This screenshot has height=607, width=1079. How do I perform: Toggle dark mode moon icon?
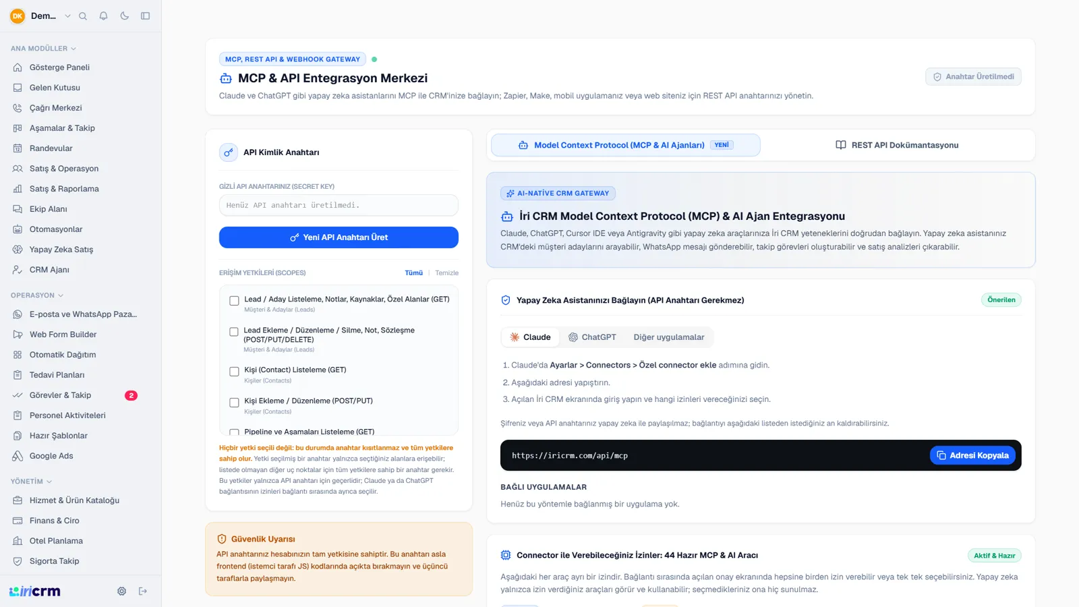(x=124, y=16)
